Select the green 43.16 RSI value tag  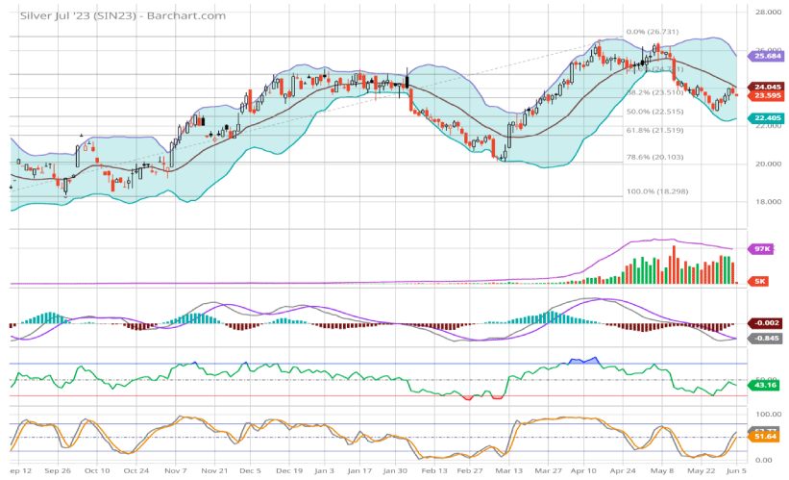(x=766, y=386)
